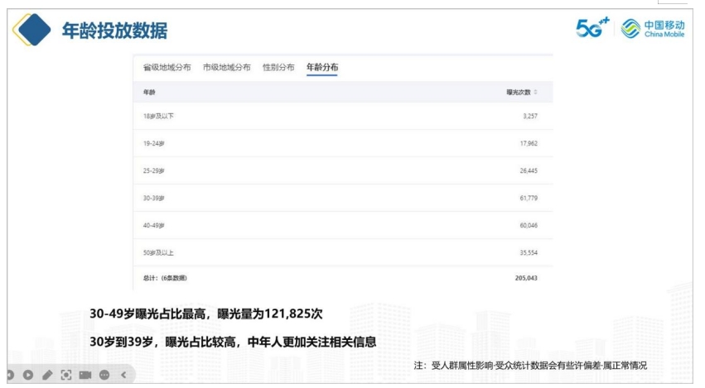Advance to the next slide
Screen dimensions: 705x388
click(x=27, y=376)
